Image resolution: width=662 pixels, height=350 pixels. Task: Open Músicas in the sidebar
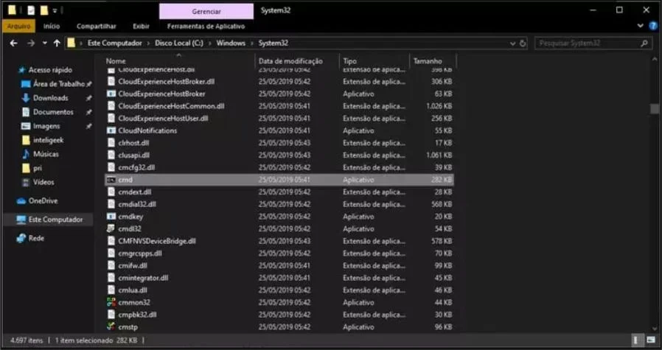pyautogui.click(x=46, y=154)
